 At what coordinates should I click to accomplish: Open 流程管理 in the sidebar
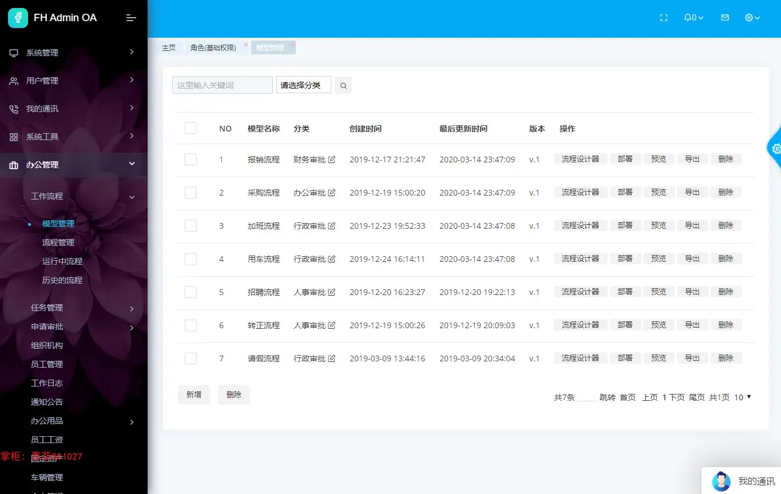coord(58,242)
